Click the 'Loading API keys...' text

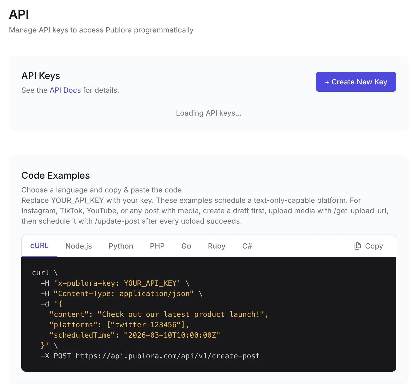coord(209,113)
